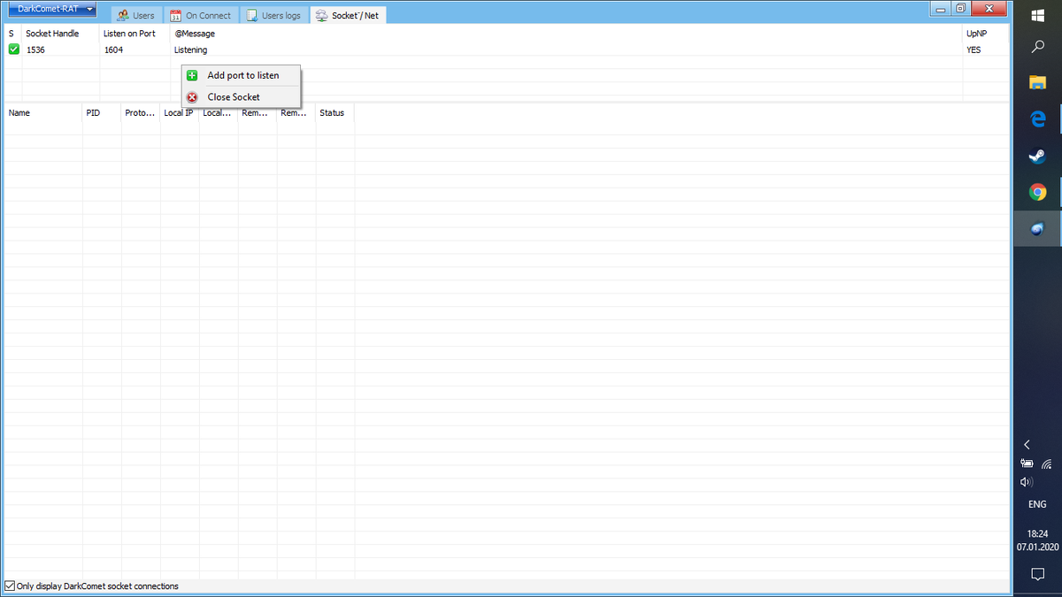Sort connections by the PID column header
This screenshot has height=597, width=1062.
pyautogui.click(x=102, y=113)
